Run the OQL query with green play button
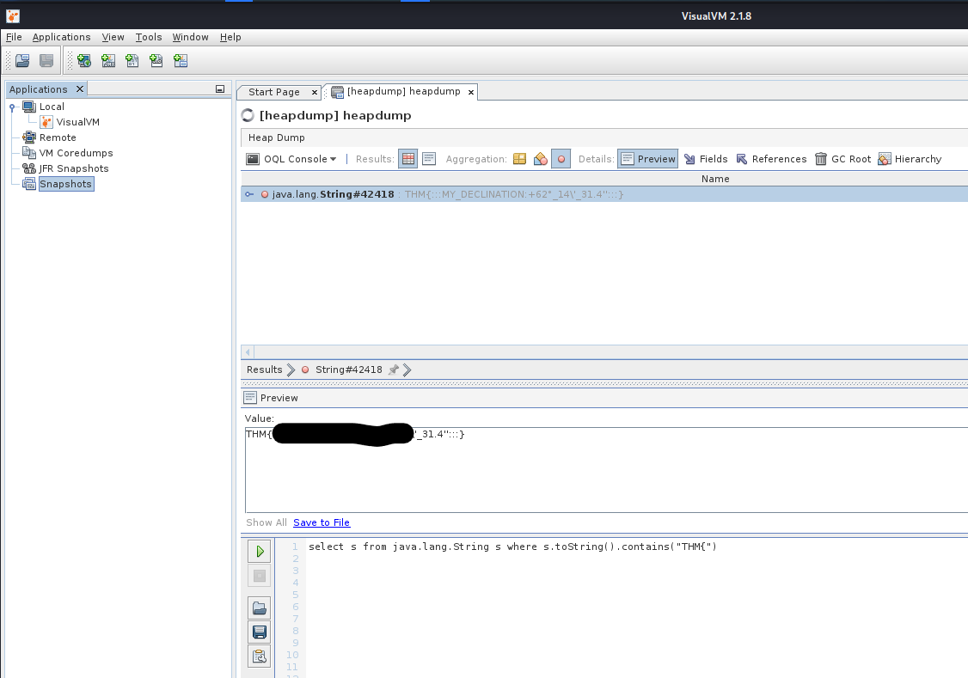Image resolution: width=968 pixels, height=678 pixels. 259,552
